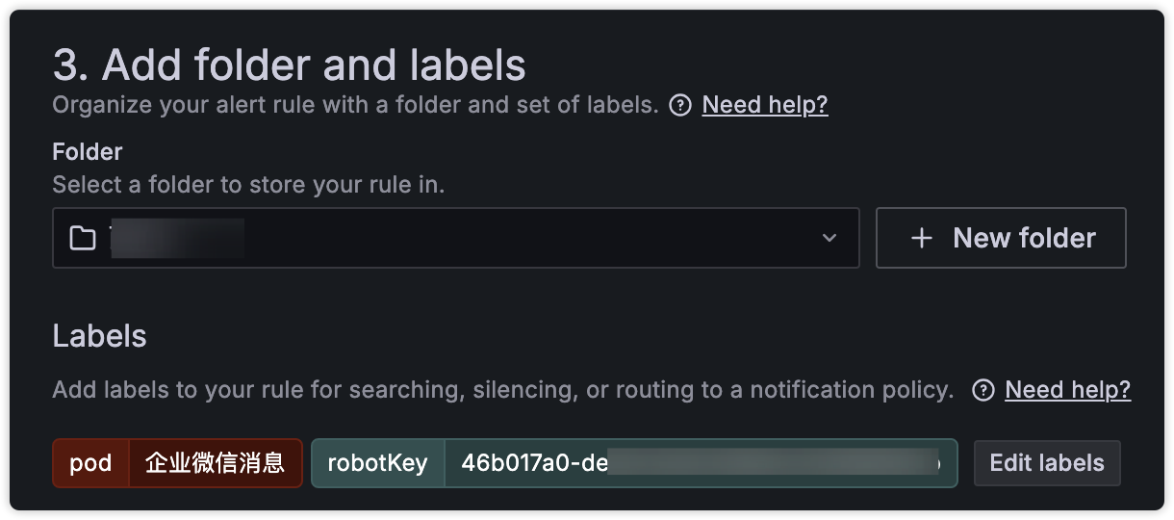Click the "Select a folder to store" hint text

point(248,185)
